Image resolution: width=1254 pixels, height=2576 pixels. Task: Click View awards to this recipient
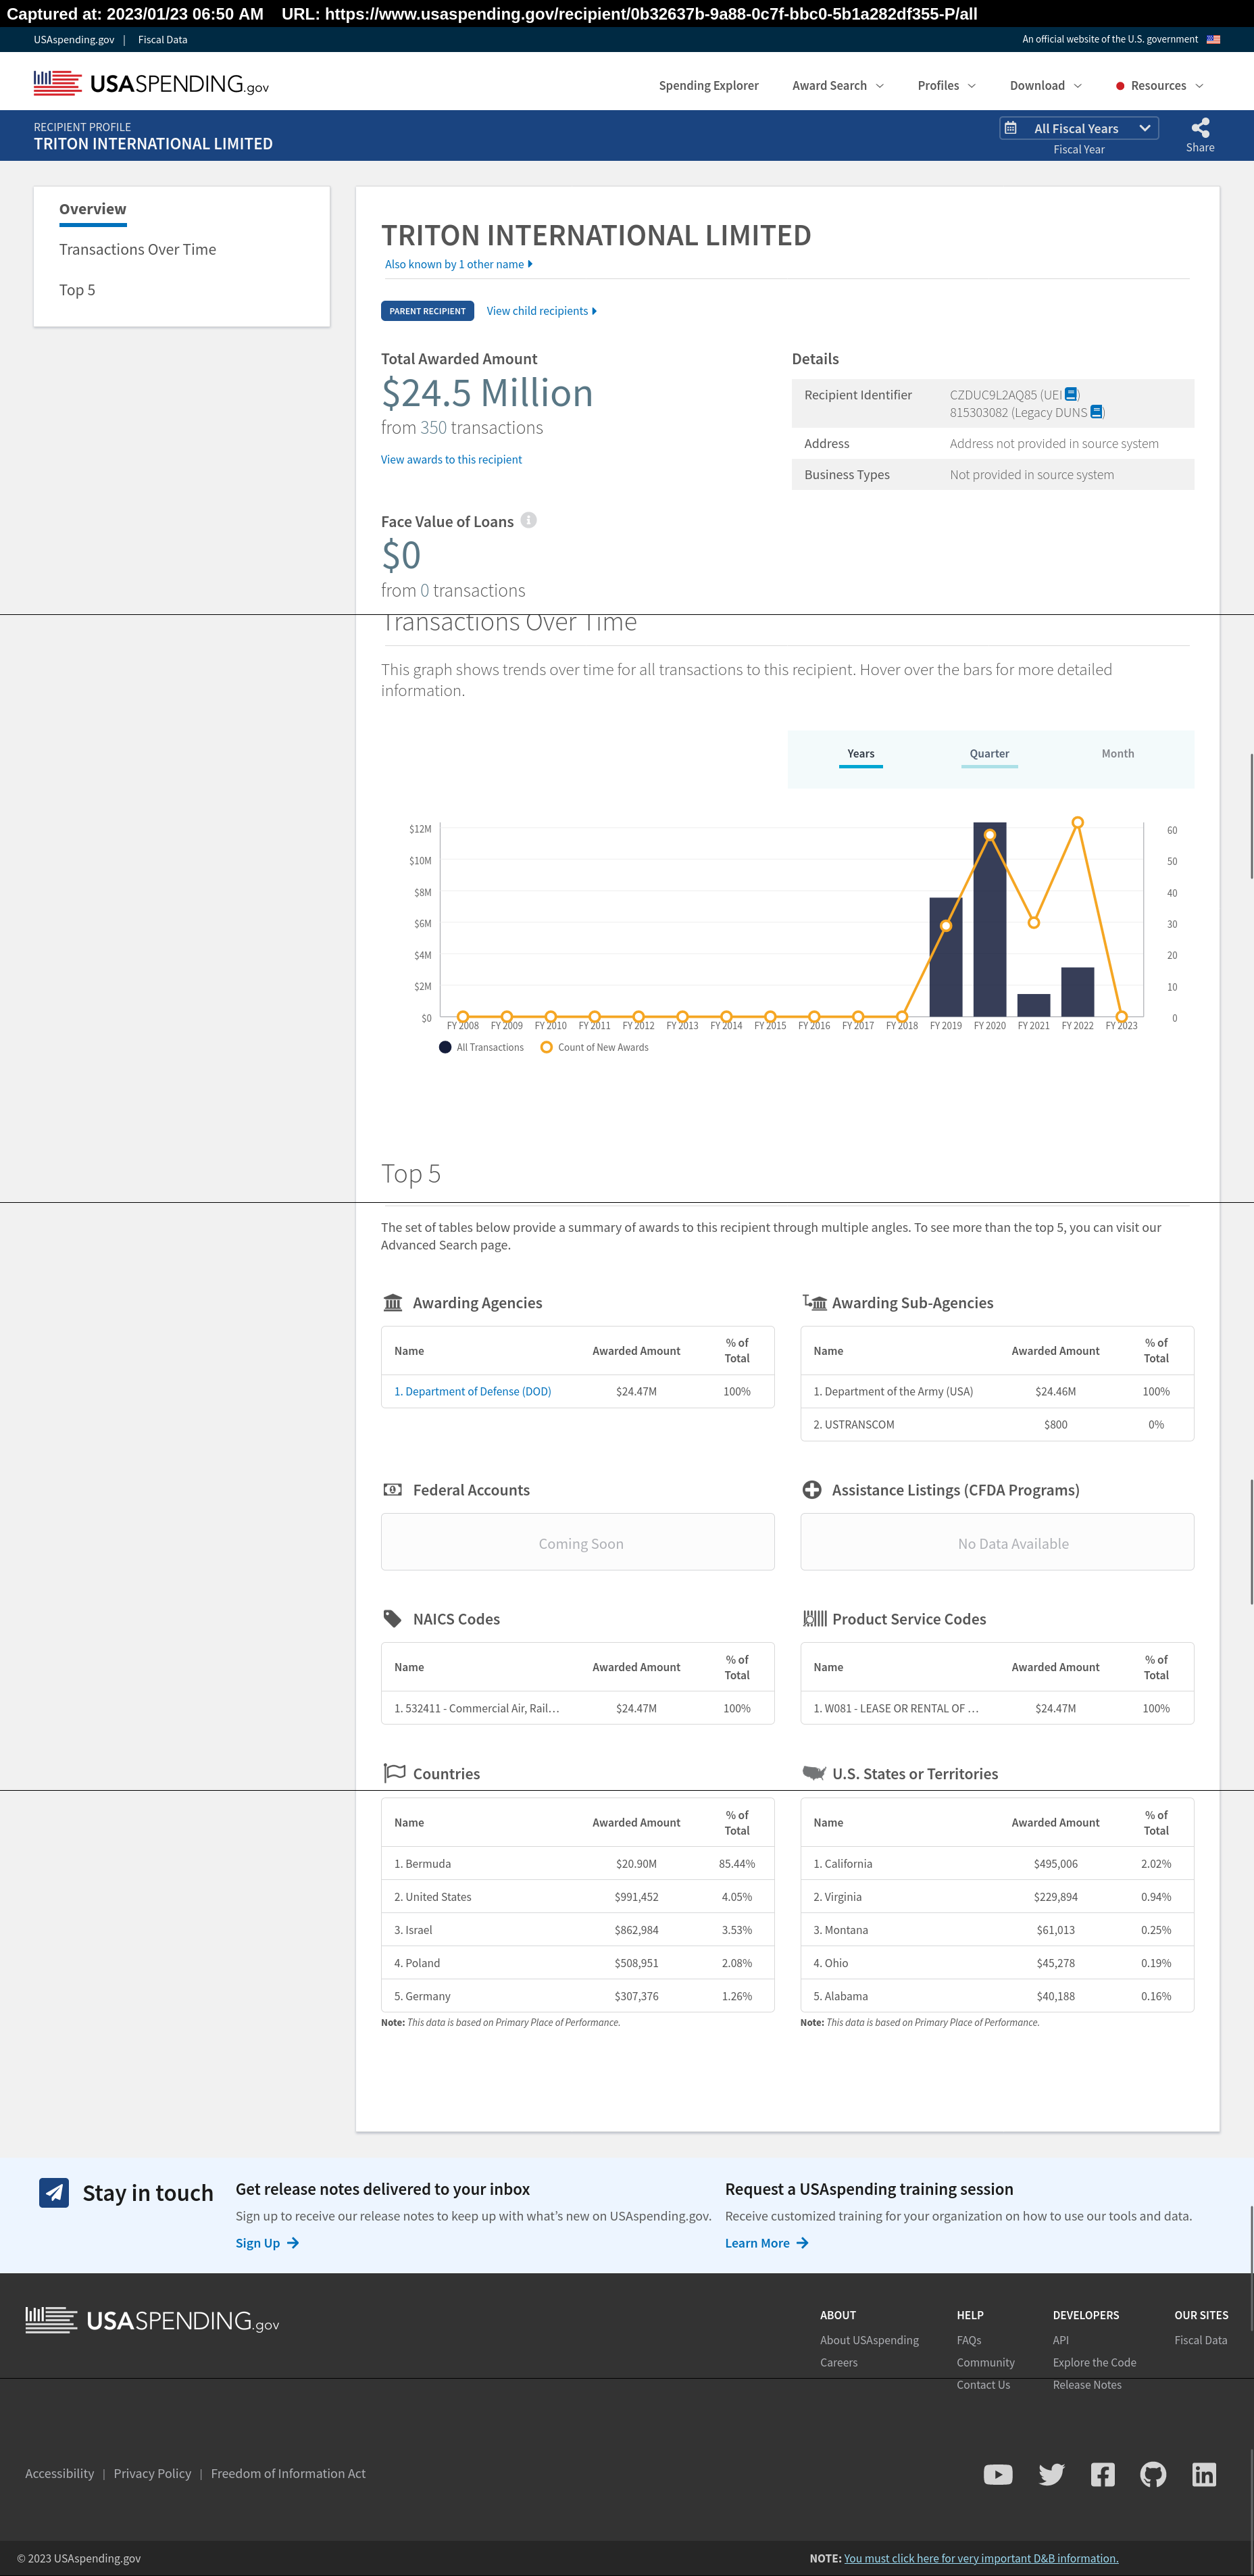[x=451, y=459]
